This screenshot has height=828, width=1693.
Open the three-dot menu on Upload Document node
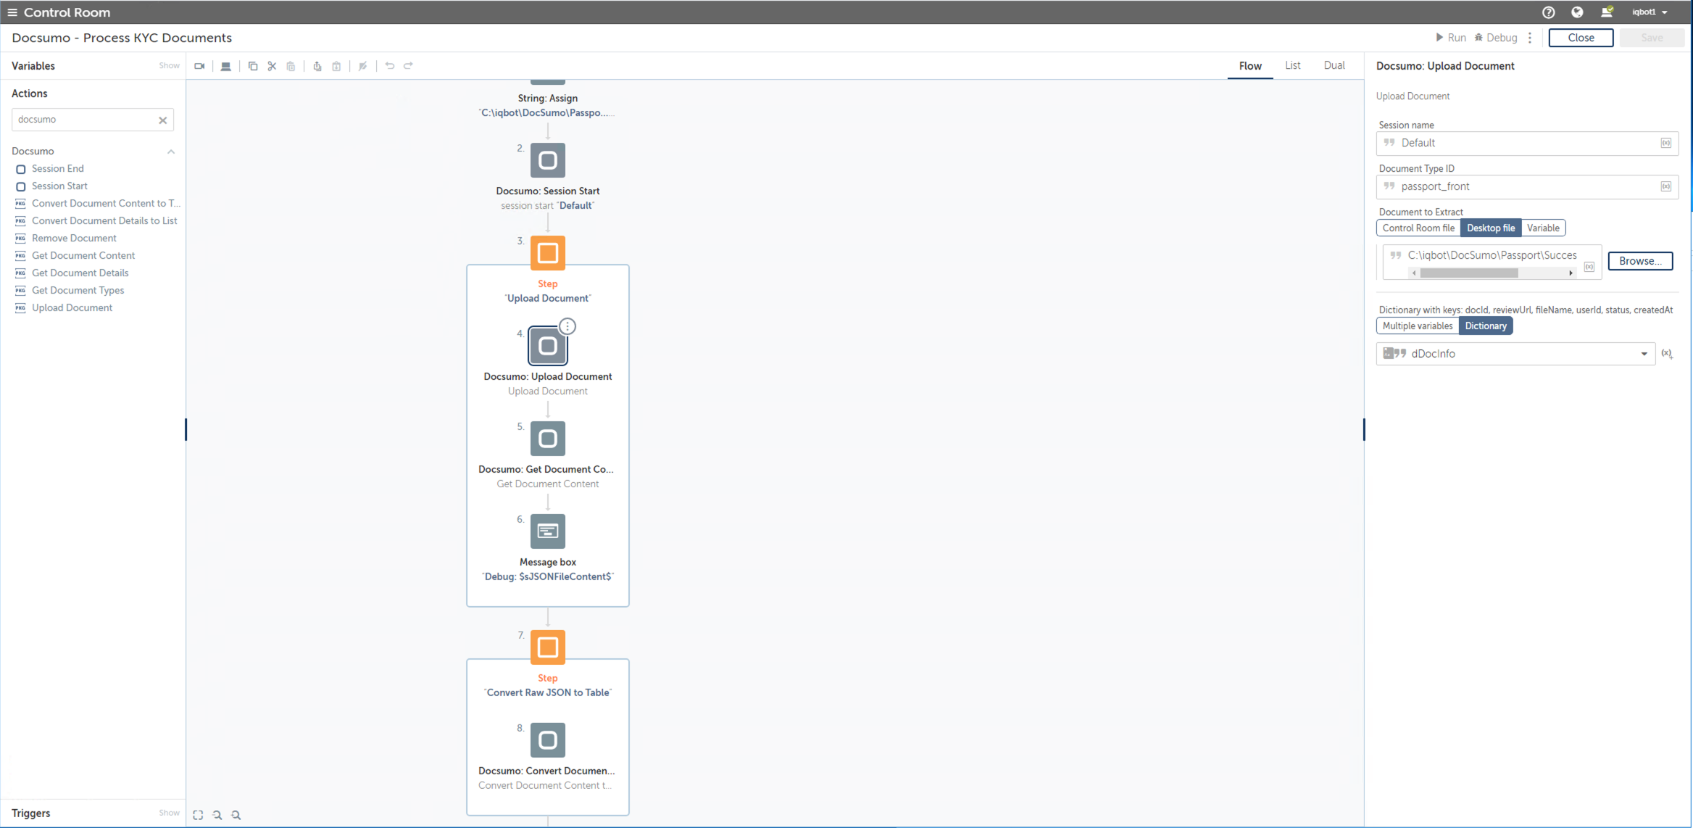click(x=567, y=326)
